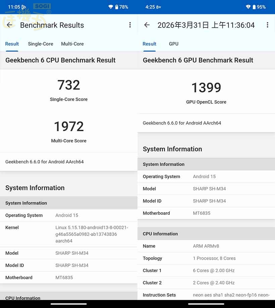Tap Model ID value SHARP SH-M34 on GPU screen
This screenshot has height=308, width=275.
pyautogui.click(x=210, y=201)
